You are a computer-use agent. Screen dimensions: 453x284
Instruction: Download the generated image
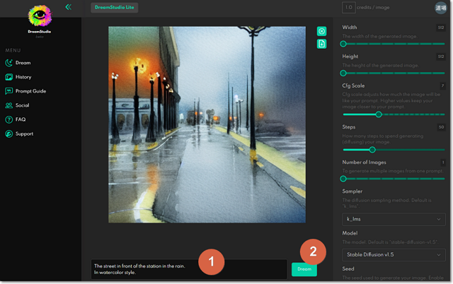pyautogui.click(x=321, y=44)
